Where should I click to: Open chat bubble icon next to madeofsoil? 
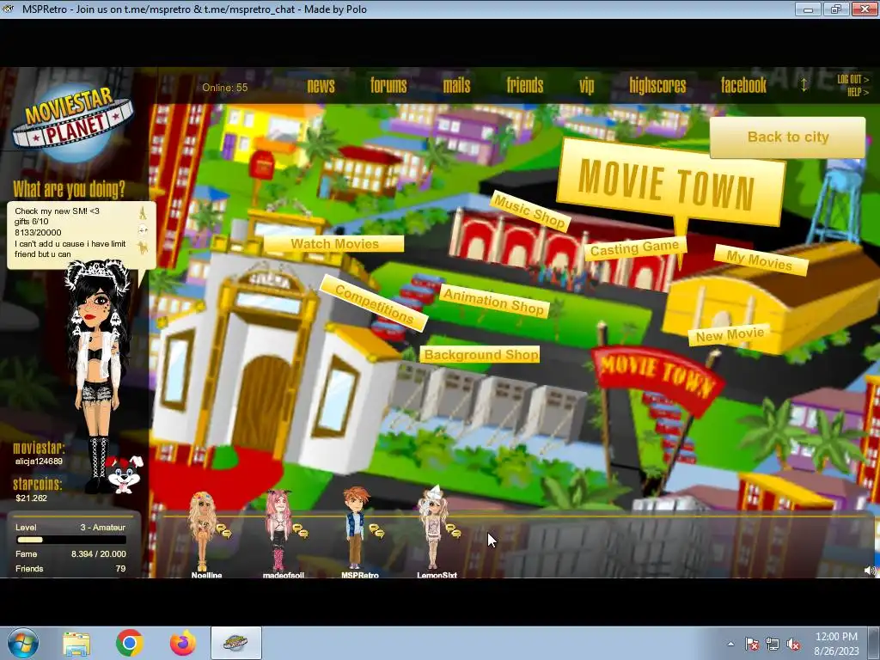(300, 531)
